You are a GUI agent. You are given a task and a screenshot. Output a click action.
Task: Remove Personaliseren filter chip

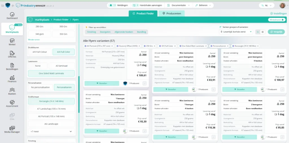[x=228, y=46]
